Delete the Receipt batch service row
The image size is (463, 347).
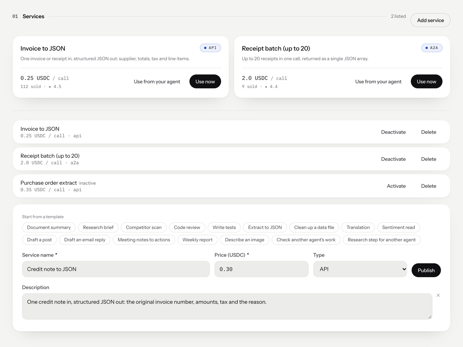pyautogui.click(x=429, y=159)
